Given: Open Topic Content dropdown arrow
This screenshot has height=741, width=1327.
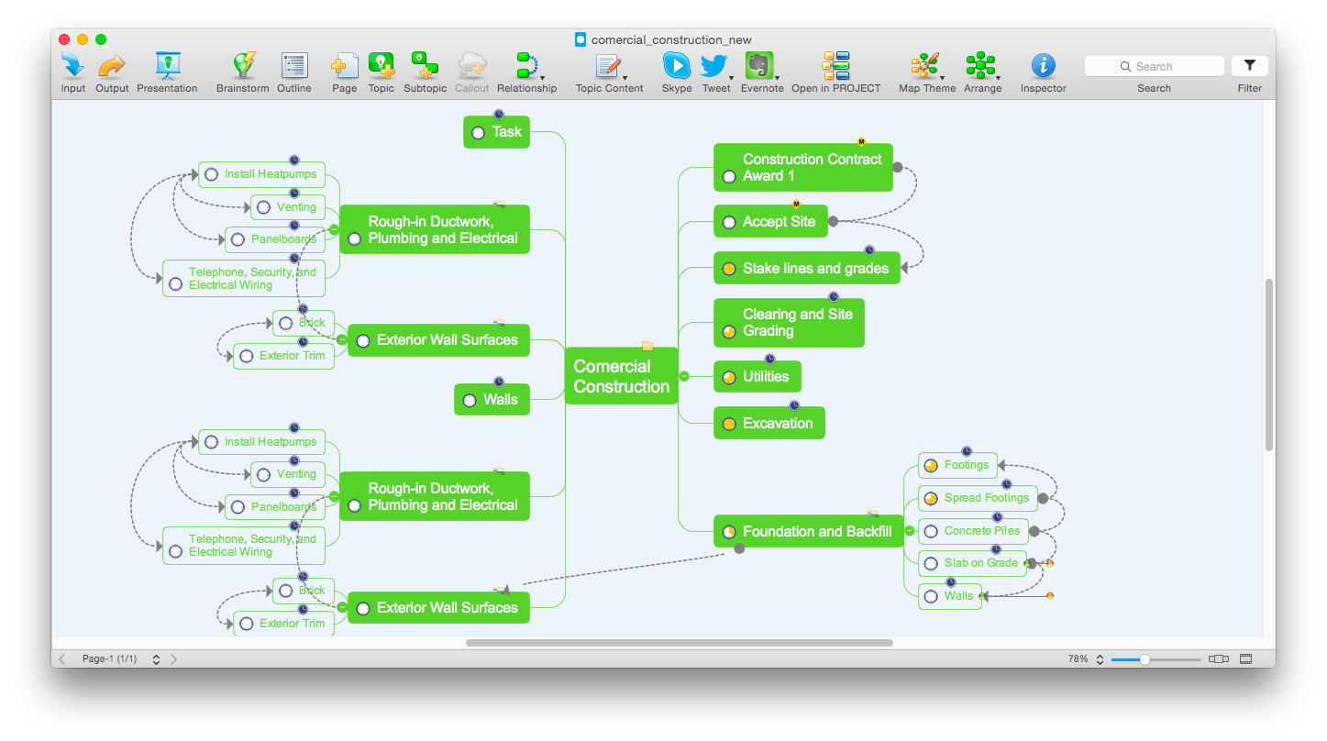Looking at the screenshot, I should [x=625, y=78].
